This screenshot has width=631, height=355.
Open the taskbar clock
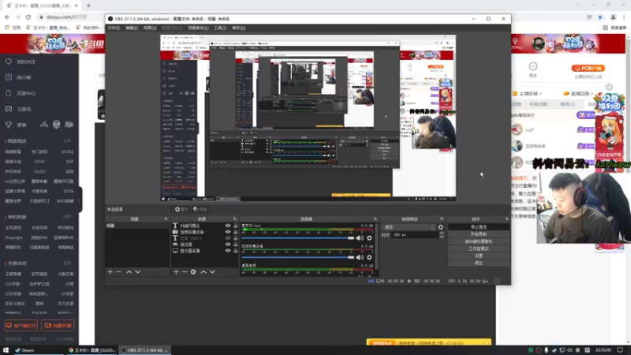pos(603,350)
